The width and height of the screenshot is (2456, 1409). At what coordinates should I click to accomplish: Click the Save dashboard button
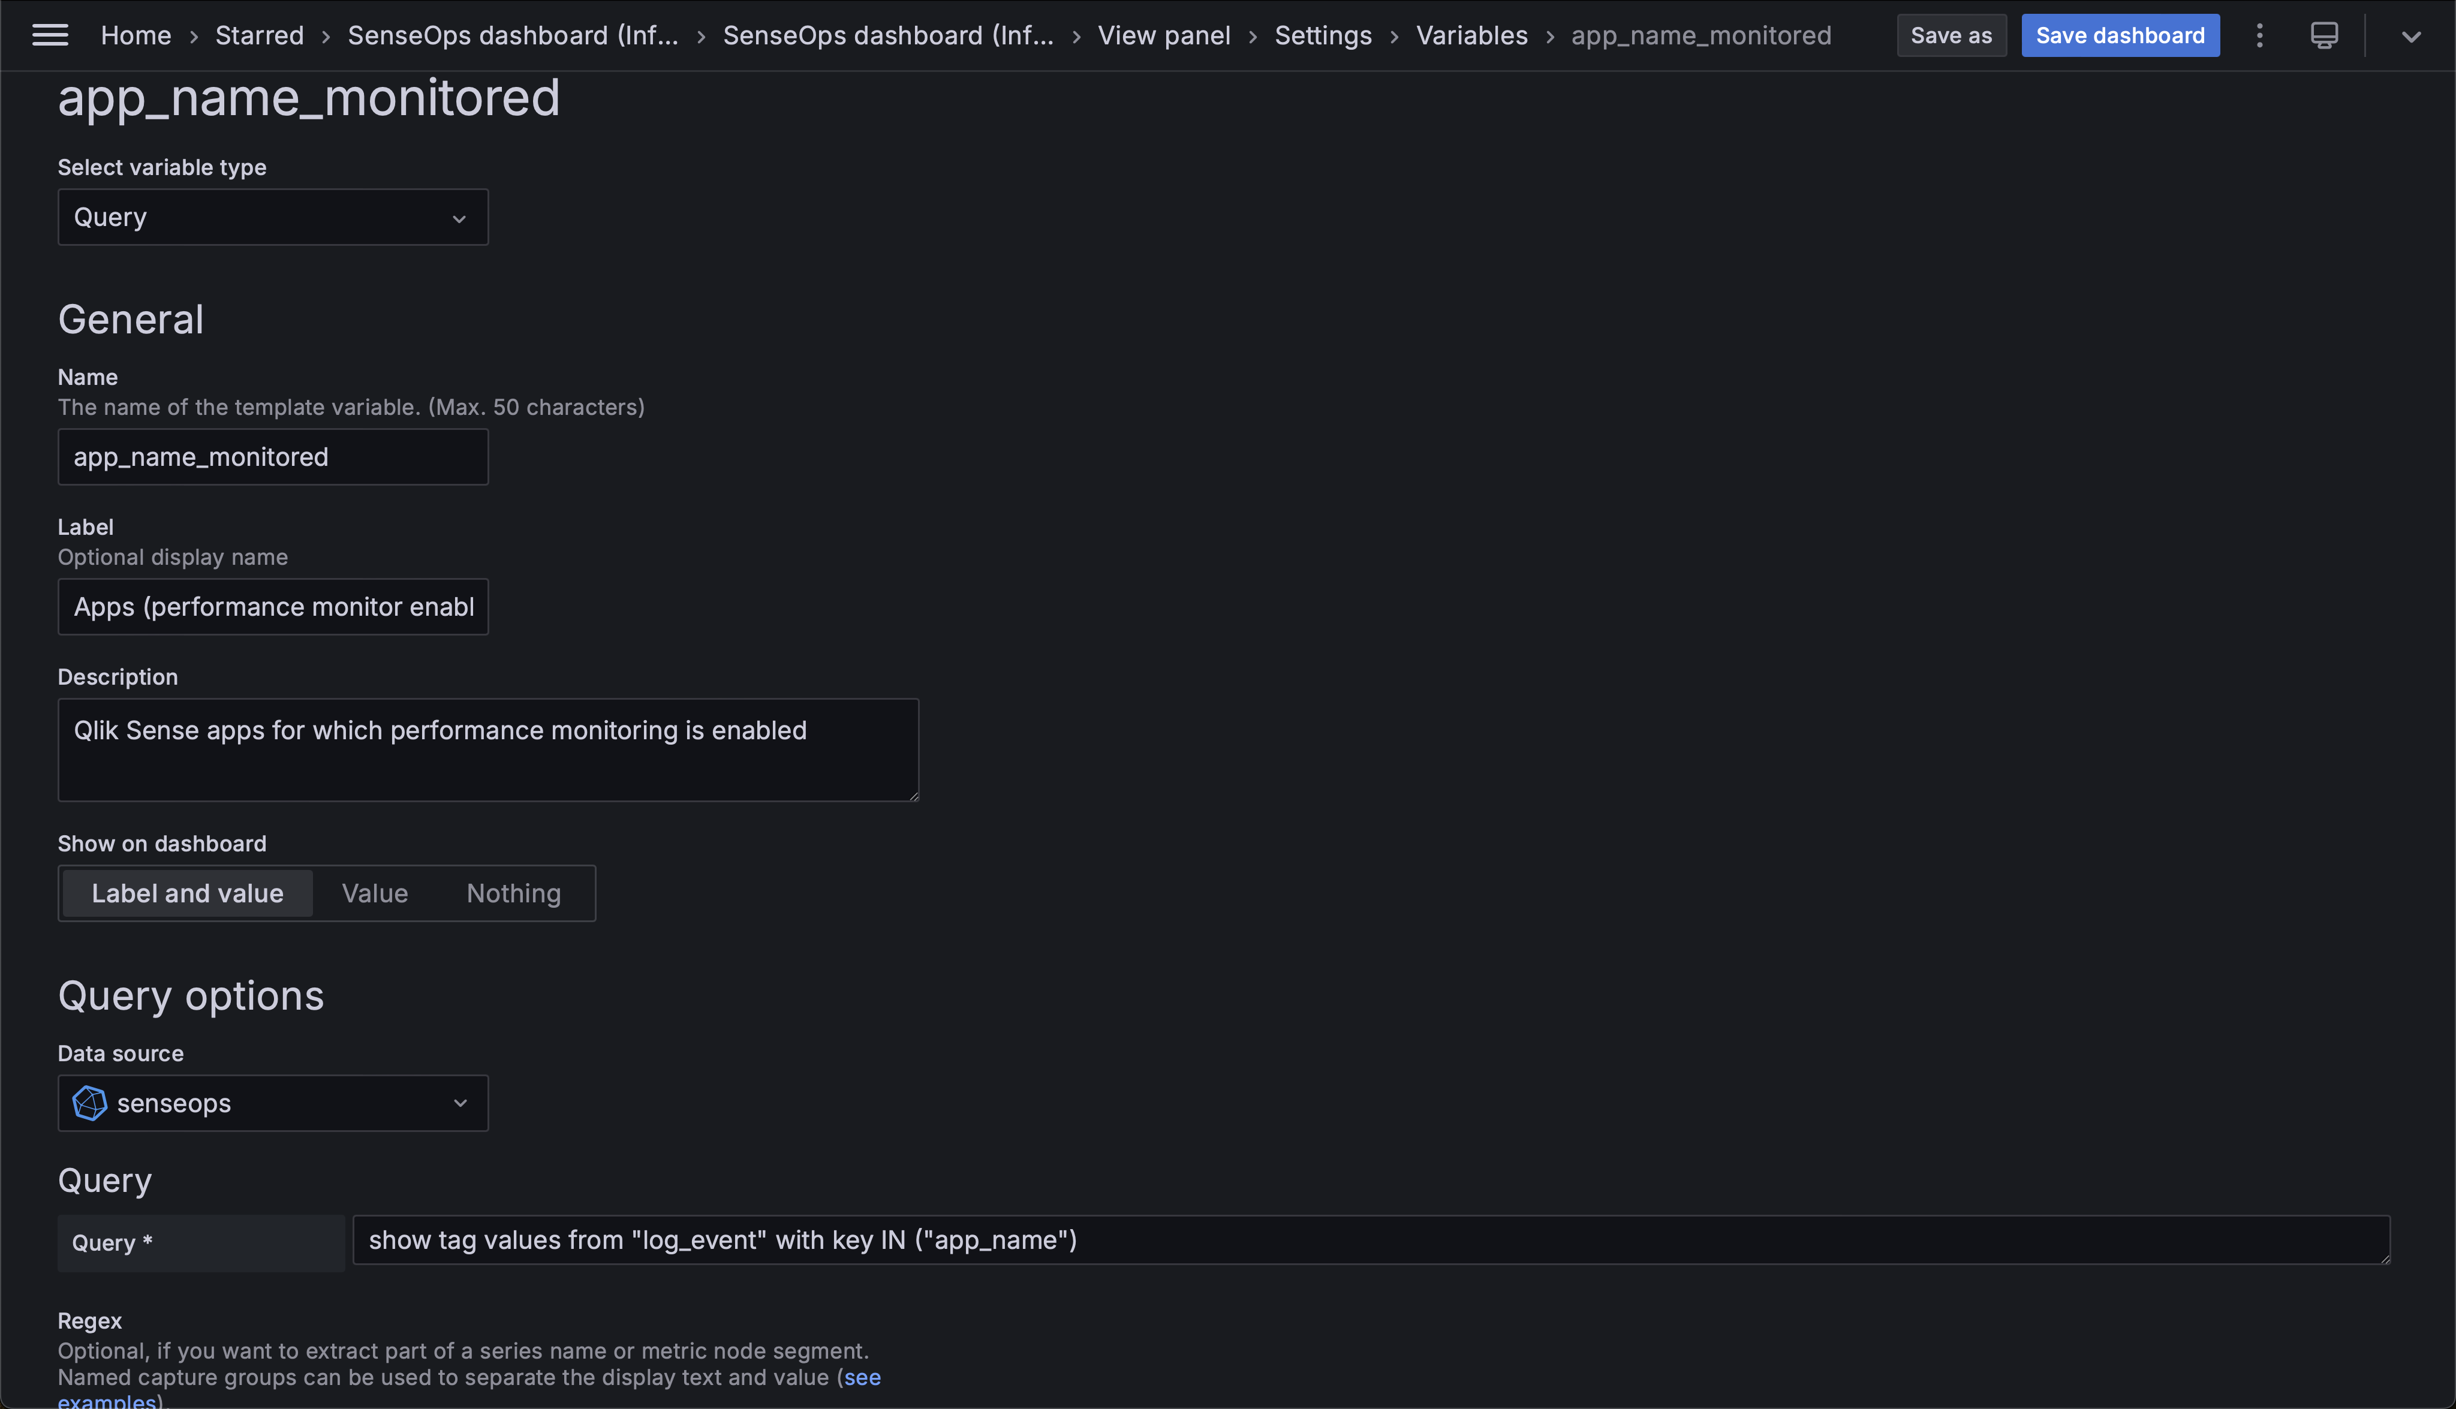[x=2119, y=35]
